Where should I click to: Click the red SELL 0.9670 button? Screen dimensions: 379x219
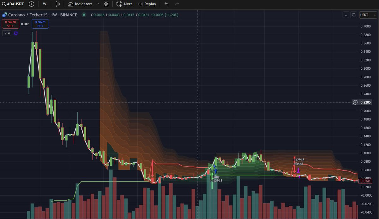(x=10, y=24)
